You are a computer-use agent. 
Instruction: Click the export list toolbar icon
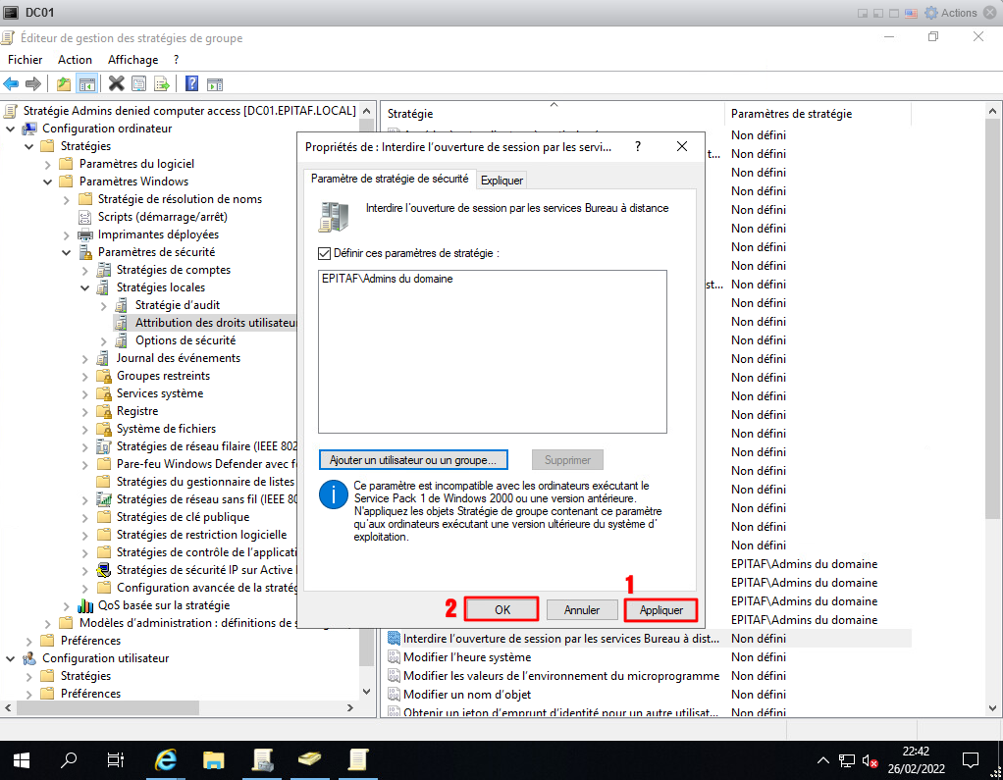point(161,83)
